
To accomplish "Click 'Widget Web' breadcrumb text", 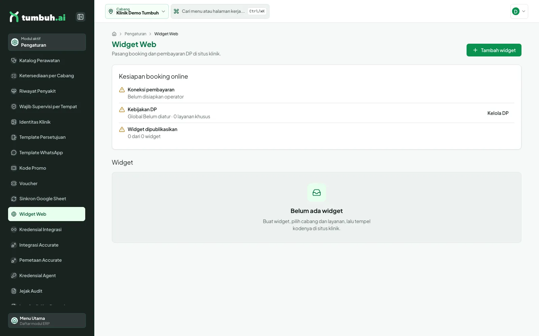I will pos(166,34).
